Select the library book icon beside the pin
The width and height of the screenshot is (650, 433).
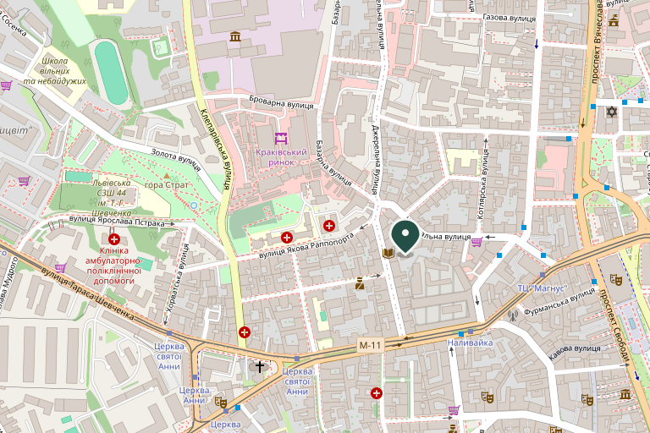point(388,253)
